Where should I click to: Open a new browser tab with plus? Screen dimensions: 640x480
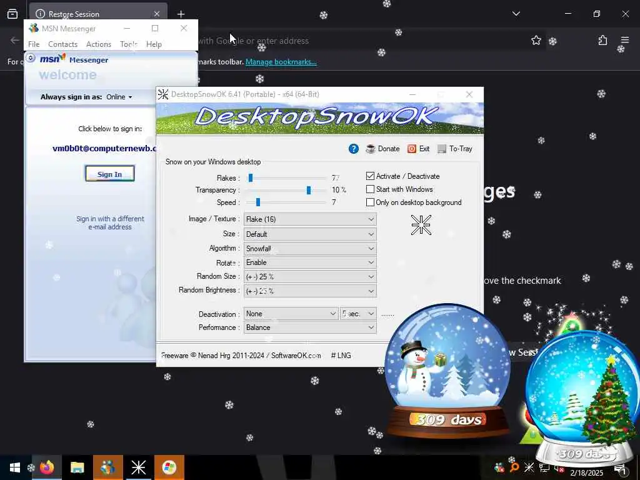tap(181, 14)
